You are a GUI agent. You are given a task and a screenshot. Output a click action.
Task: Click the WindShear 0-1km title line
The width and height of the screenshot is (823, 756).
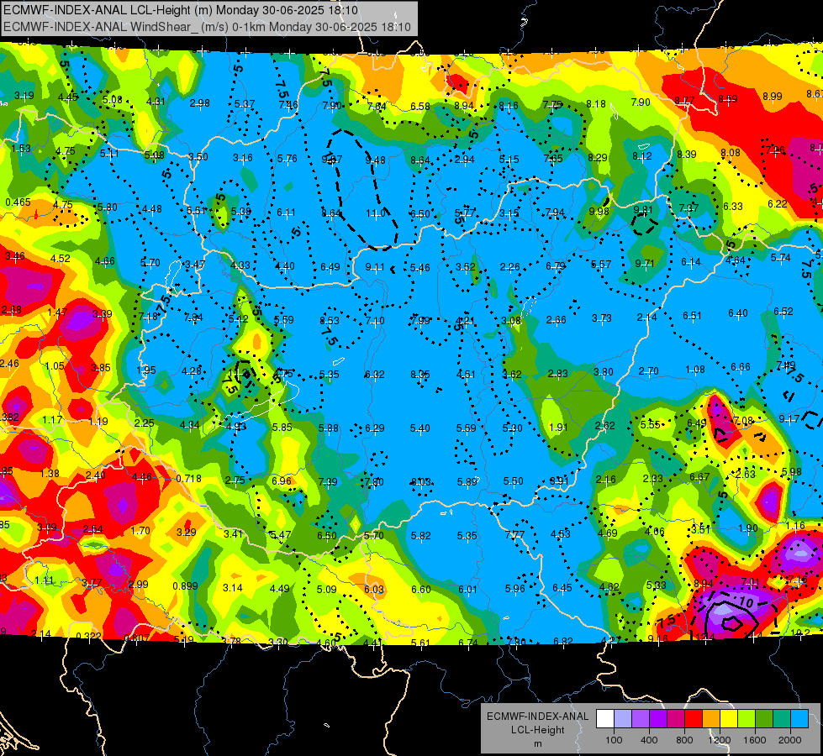click(207, 27)
